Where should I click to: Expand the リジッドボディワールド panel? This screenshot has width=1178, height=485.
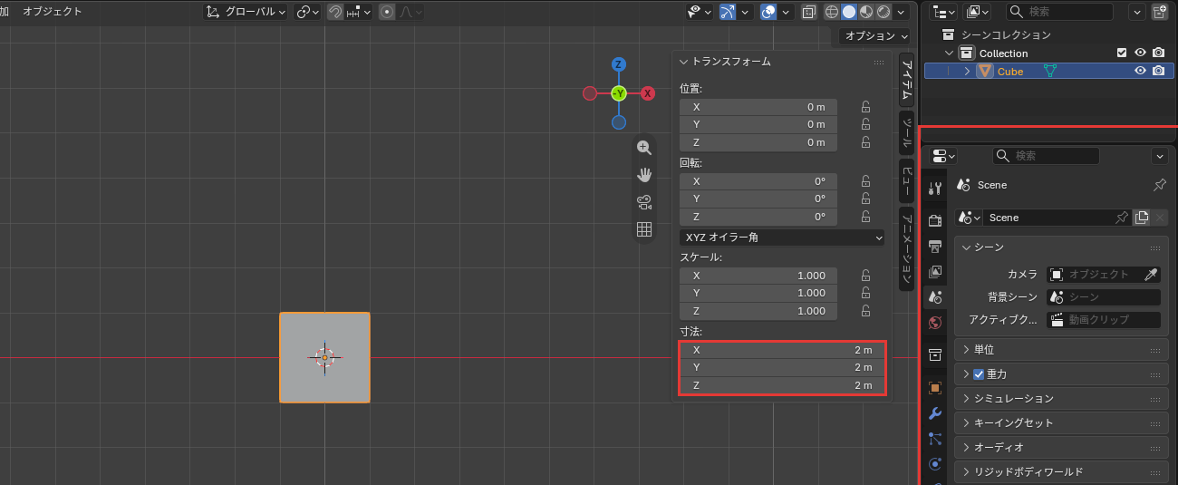pyautogui.click(x=1062, y=471)
